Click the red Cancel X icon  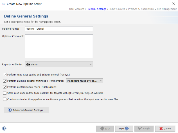pos(161,128)
